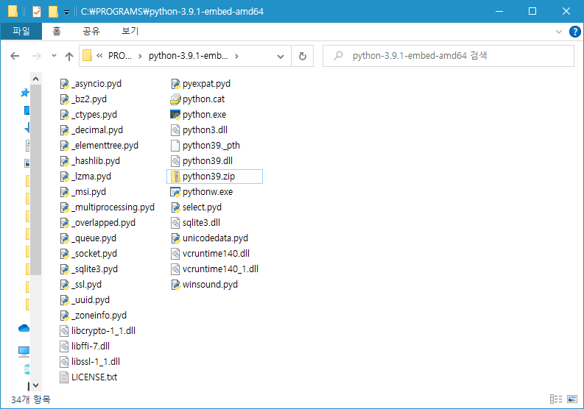
Task: Select This PC monitor icon in navigation pane
Action: click(24, 351)
